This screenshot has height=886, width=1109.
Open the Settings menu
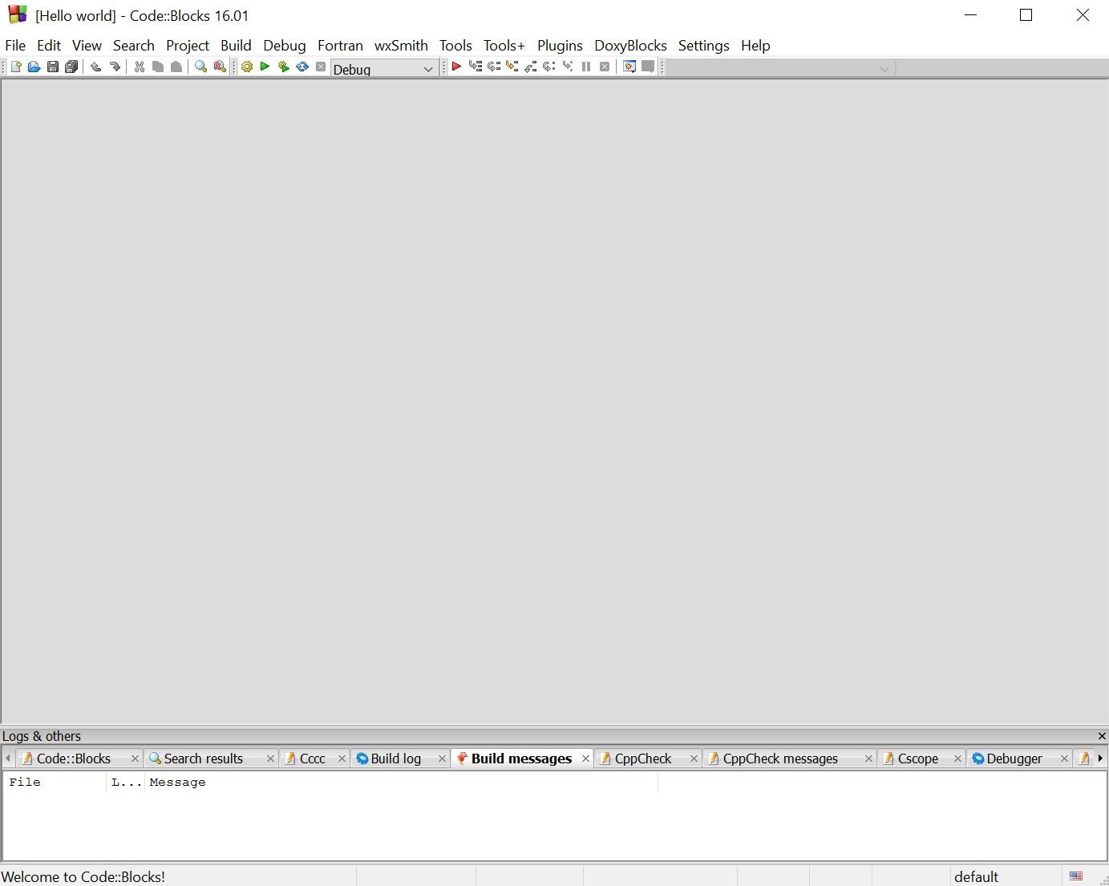(x=703, y=46)
